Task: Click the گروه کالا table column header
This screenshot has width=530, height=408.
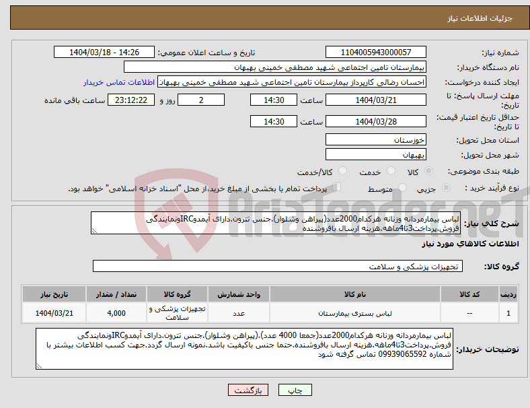Action: [x=177, y=294]
